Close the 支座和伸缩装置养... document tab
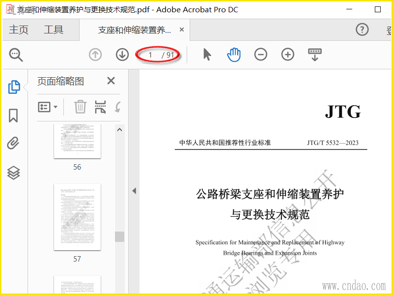Screen dimensions: 393x295 coord(182,29)
